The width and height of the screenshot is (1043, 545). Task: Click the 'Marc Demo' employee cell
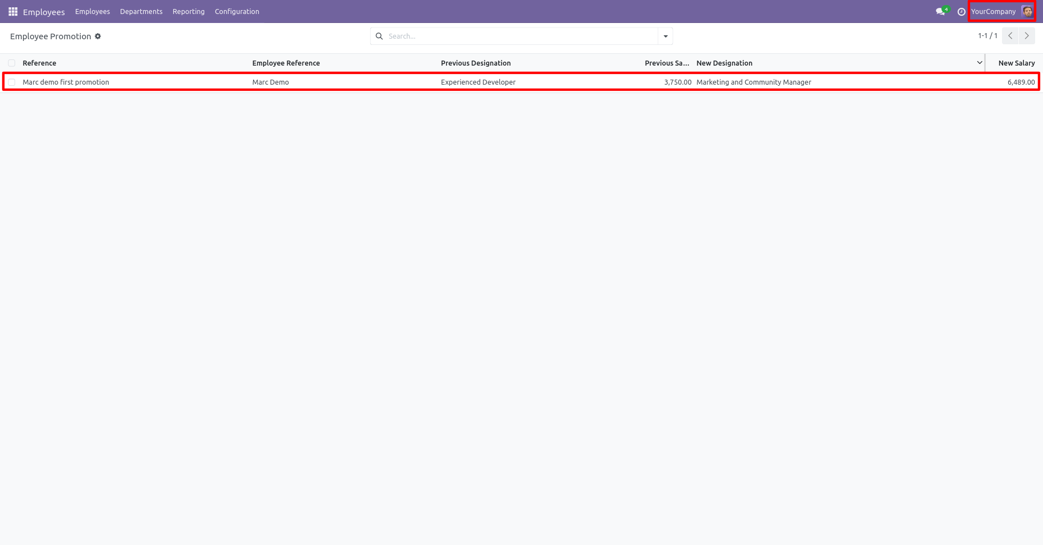pyautogui.click(x=270, y=82)
